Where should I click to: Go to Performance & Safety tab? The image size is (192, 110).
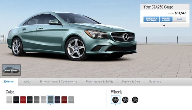pyautogui.click(x=100, y=81)
